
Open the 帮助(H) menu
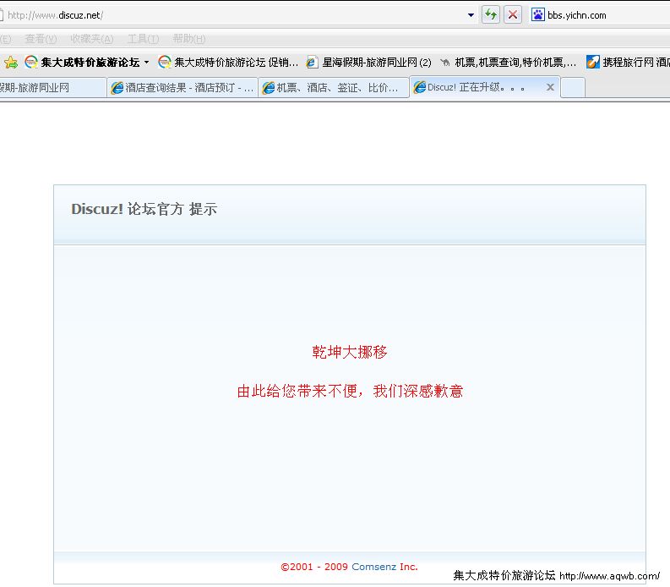(188, 39)
